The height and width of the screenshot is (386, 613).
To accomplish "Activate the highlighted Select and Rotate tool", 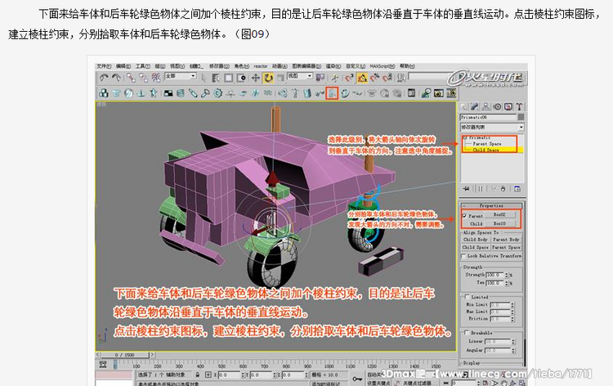I will coord(268,78).
